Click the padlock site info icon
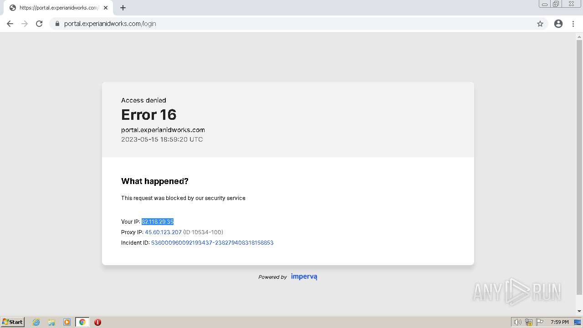The width and height of the screenshot is (583, 328). 57,24
